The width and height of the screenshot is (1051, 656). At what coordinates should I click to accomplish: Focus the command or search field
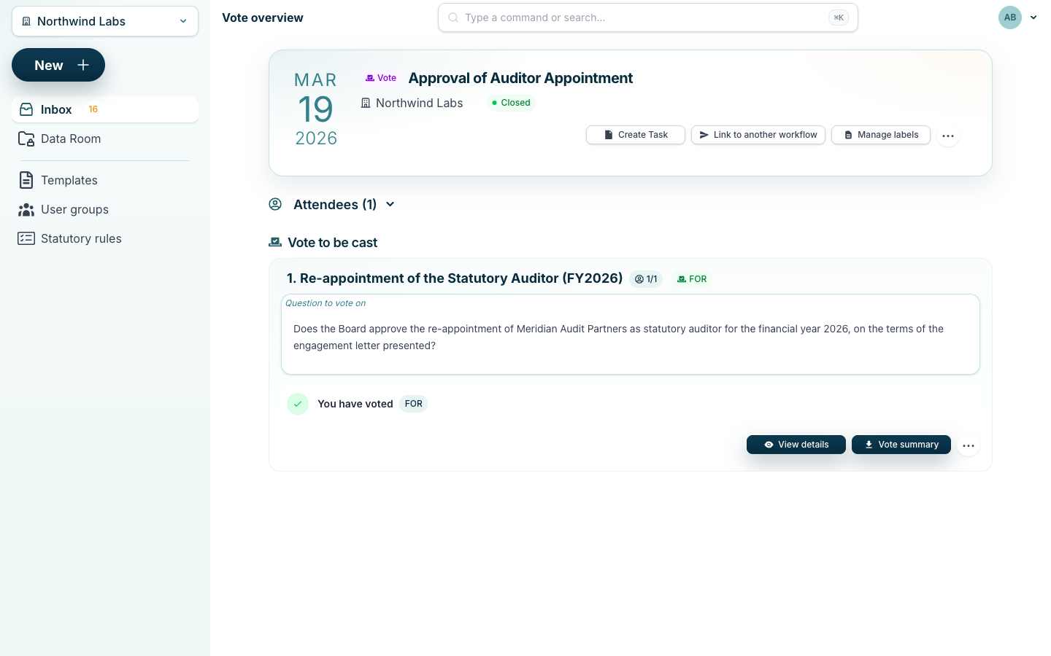[647, 17]
